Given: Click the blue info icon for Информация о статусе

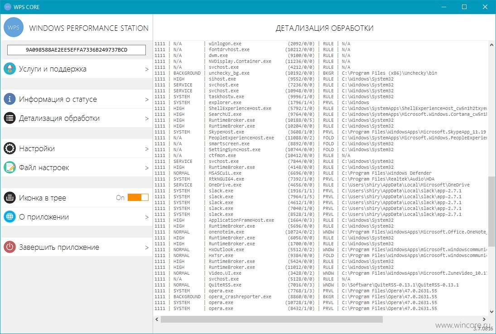Looking at the screenshot, I should [x=10, y=99].
